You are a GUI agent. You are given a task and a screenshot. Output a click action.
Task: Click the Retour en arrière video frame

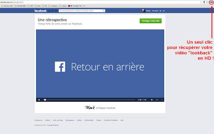[x=100, y=64]
